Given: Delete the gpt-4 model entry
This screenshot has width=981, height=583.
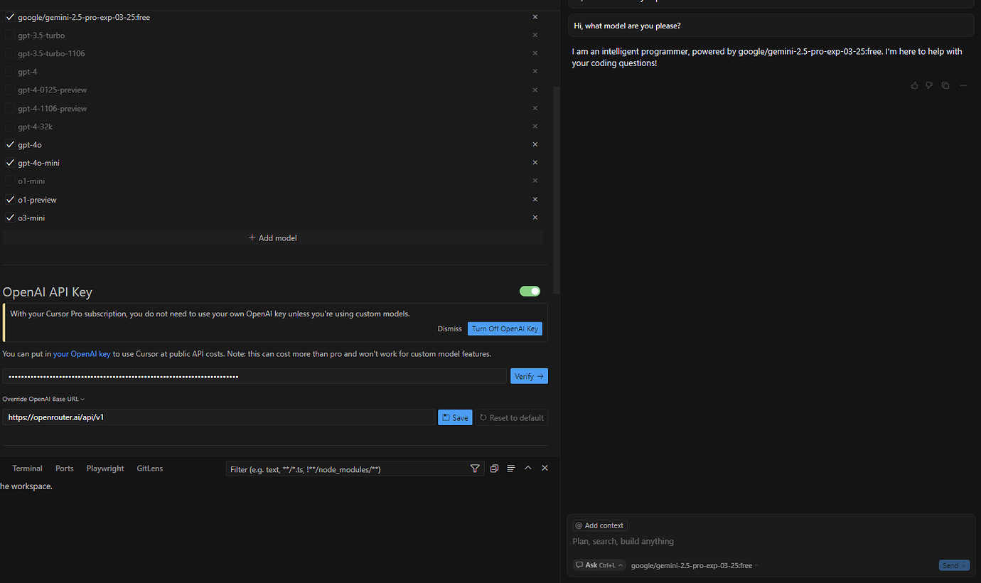Looking at the screenshot, I should (x=535, y=71).
